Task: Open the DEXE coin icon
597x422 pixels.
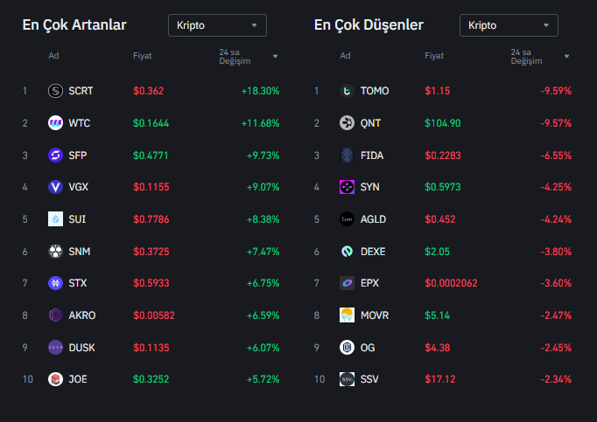Action: 347,252
